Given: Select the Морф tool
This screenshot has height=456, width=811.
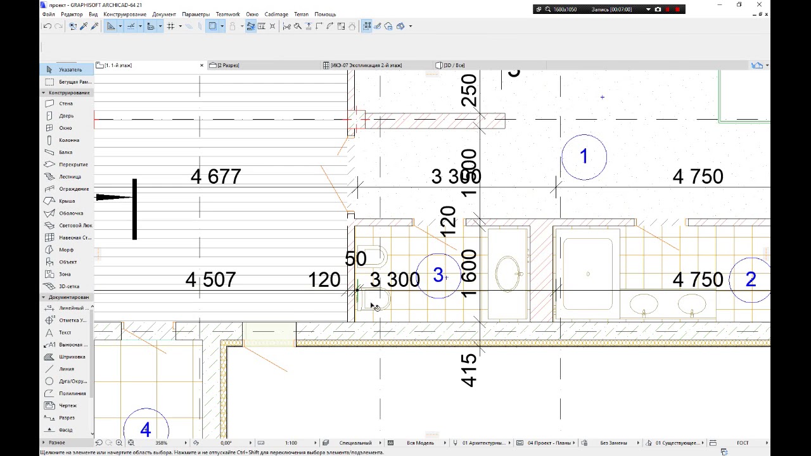Looking at the screenshot, I should tap(67, 250).
